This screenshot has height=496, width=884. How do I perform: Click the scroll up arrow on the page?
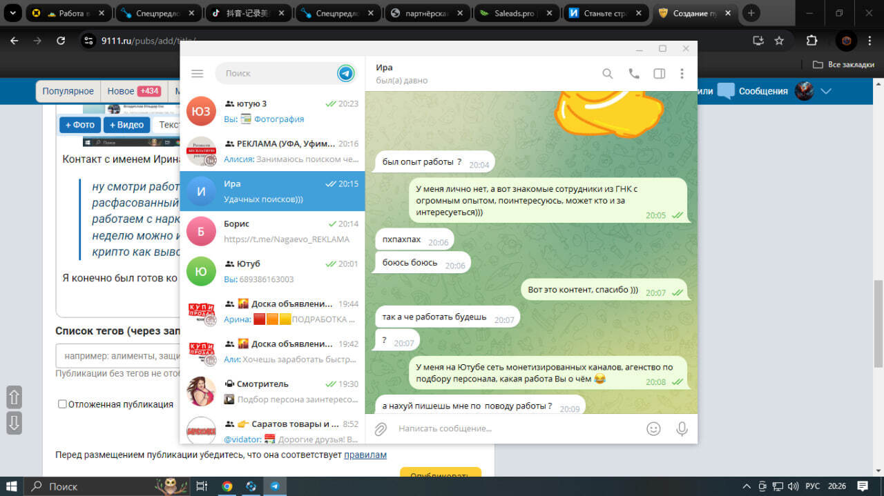pyautogui.click(x=14, y=397)
